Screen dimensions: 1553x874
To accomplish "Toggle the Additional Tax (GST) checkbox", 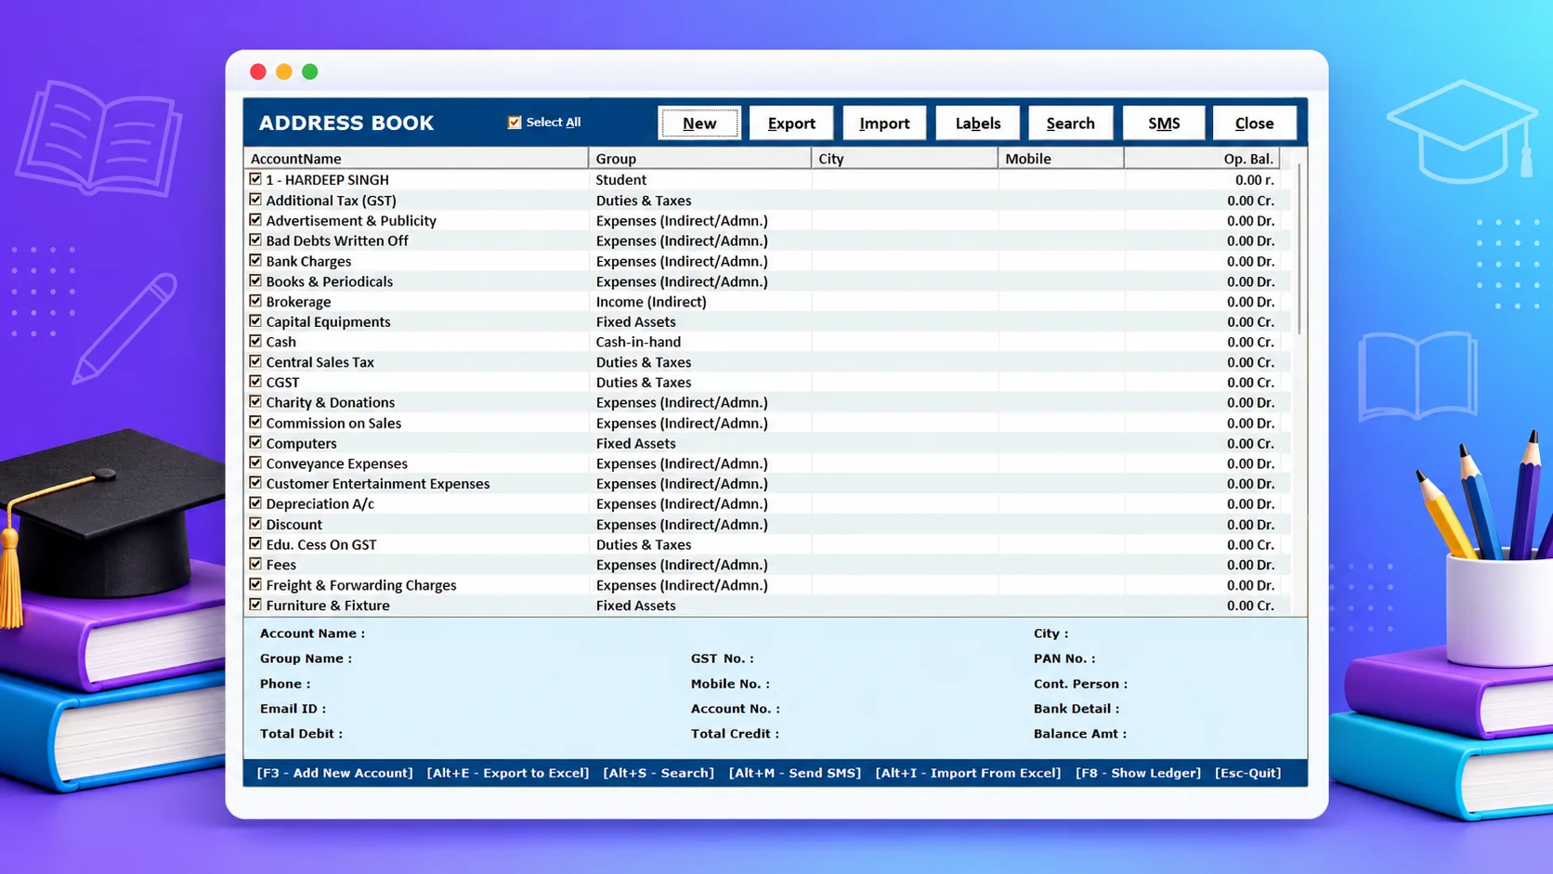I will click(x=255, y=200).
